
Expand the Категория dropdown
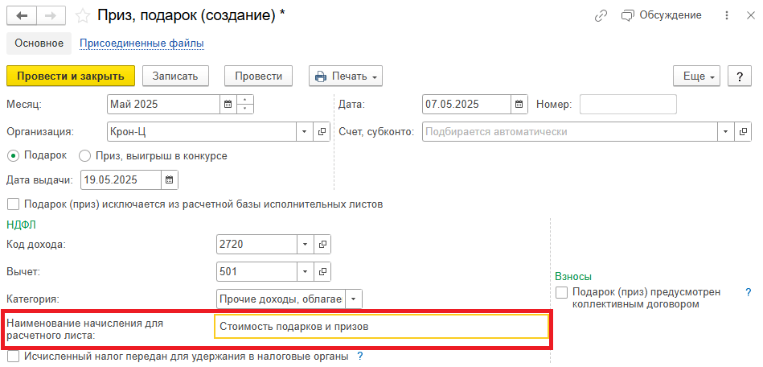tap(354, 299)
